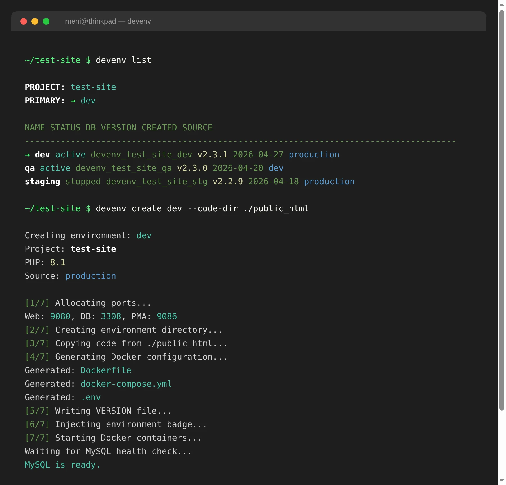
Task: Click the PMA port '9086'
Action: pos(167,316)
